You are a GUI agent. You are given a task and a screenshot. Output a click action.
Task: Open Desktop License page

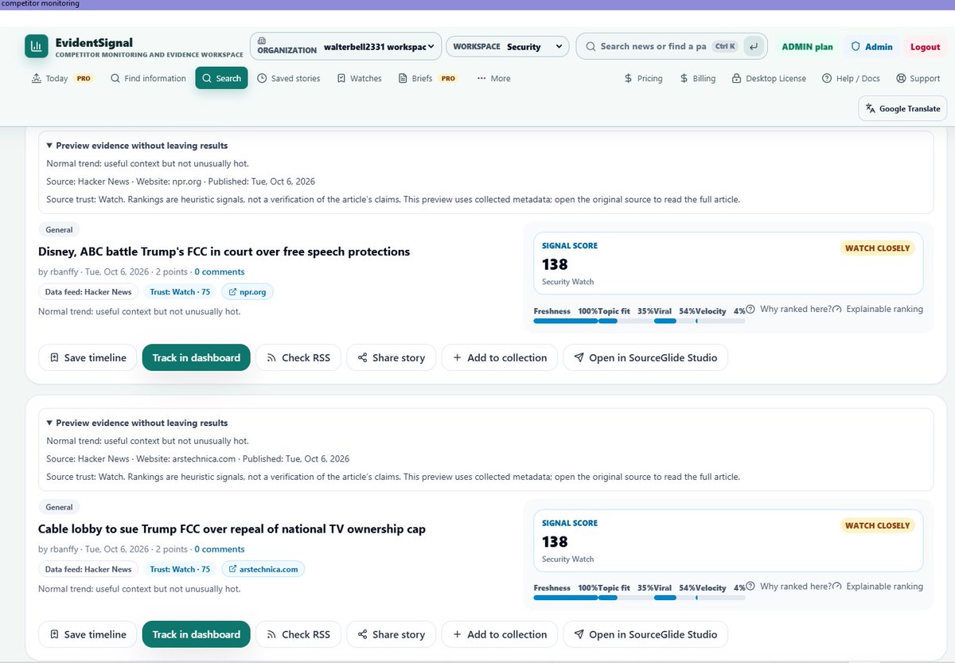pos(769,79)
